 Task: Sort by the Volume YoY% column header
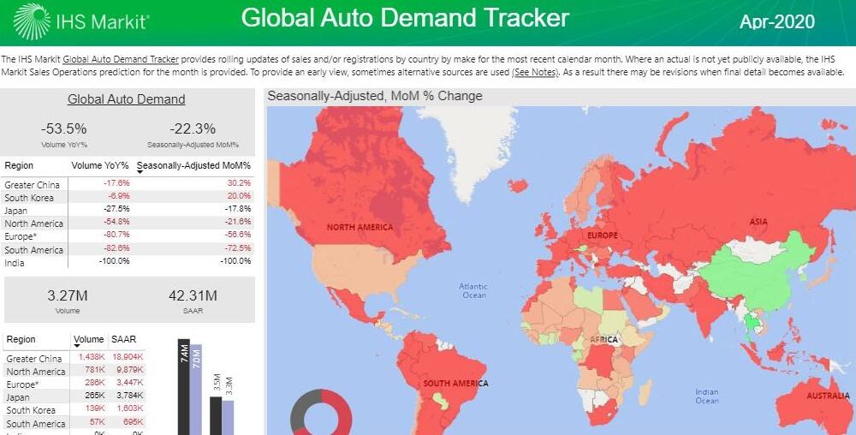100,165
